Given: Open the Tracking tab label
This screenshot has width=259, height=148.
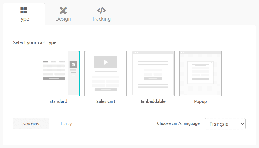Looking at the screenshot, I should (101, 19).
